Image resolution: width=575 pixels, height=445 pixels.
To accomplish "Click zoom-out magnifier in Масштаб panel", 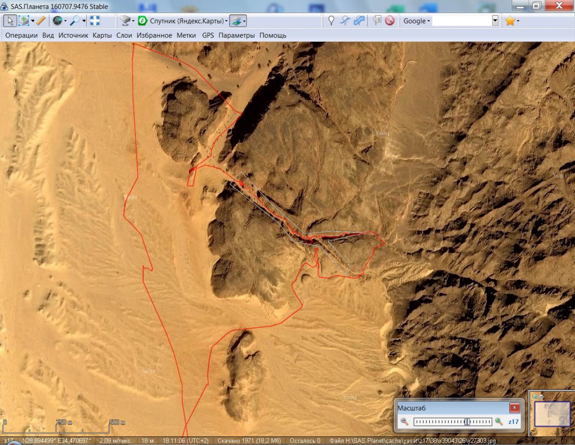I will [405, 422].
